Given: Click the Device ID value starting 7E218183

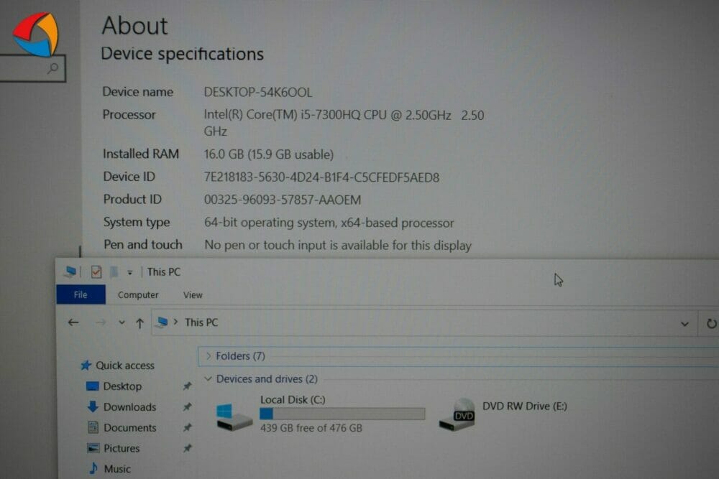Looking at the screenshot, I should click(x=321, y=177).
